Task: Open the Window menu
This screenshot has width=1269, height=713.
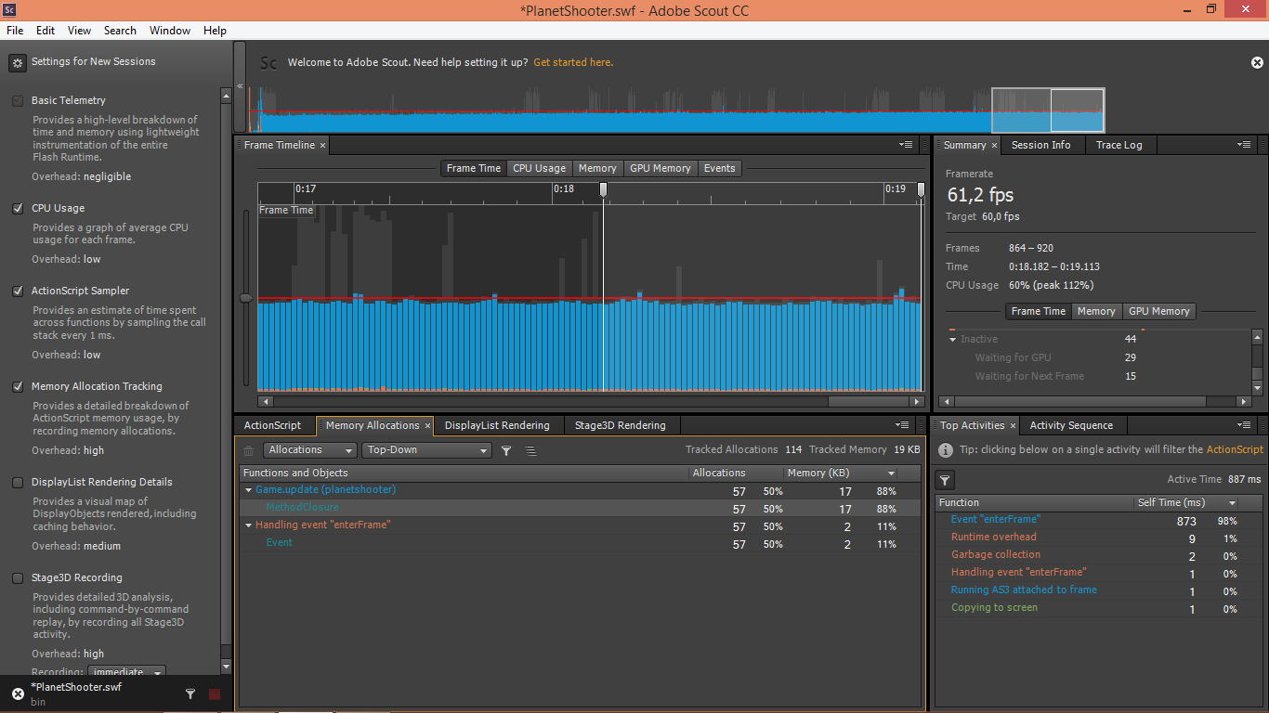Action: coord(170,31)
